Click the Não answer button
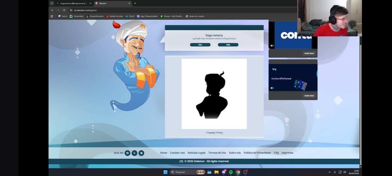The image size is (392, 176). click(228, 45)
